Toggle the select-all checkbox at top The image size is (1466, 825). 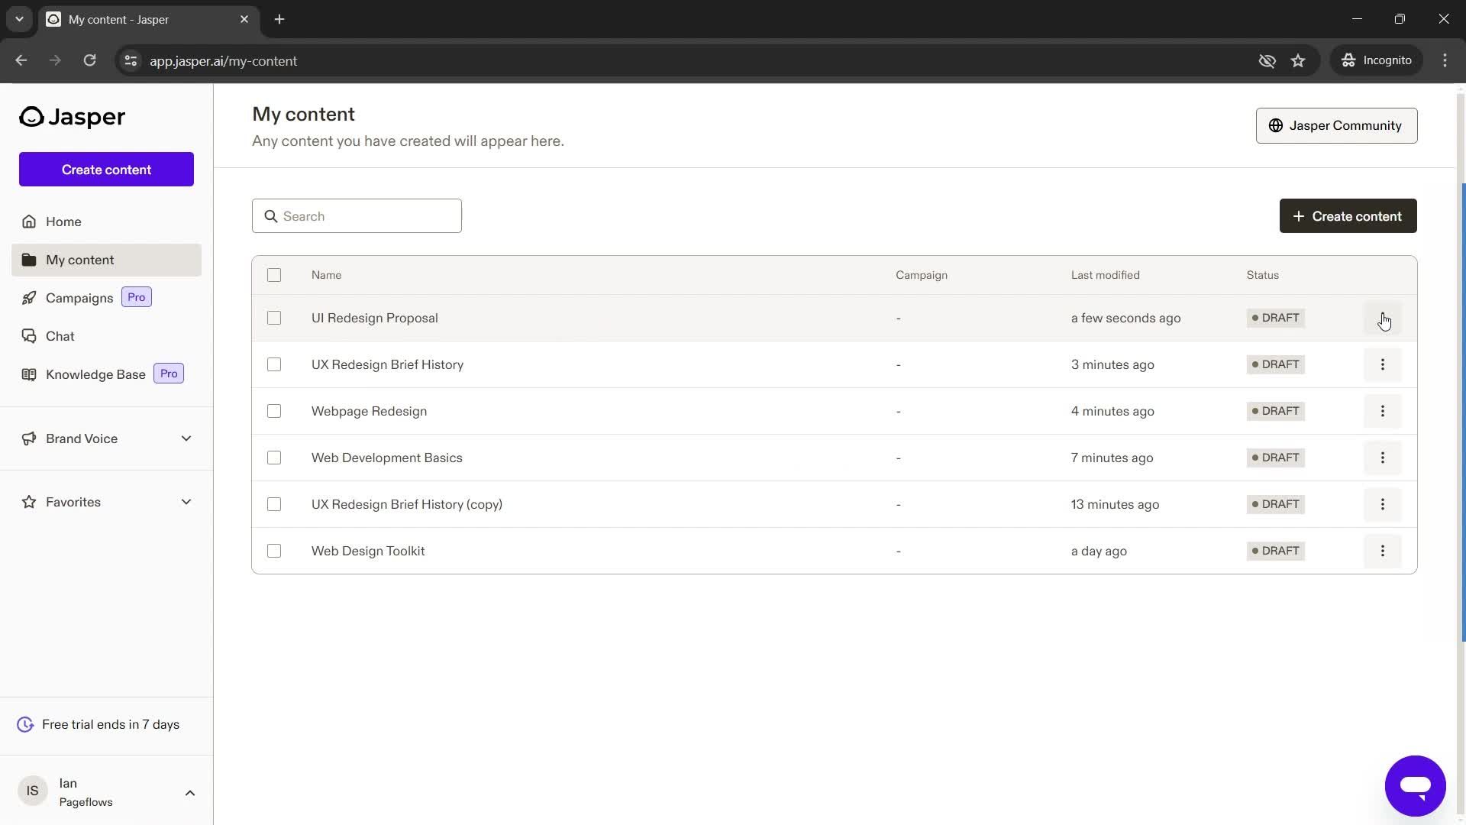click(x=274, y=275)
